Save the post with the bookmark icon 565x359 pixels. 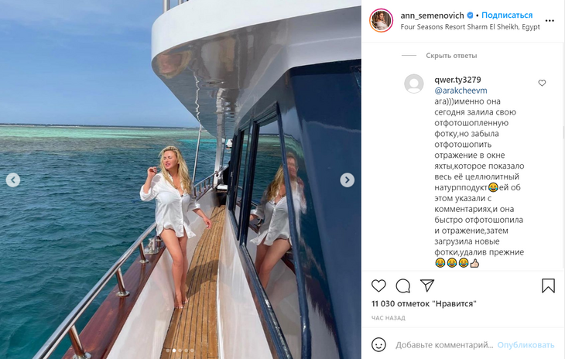click(548, 285)
